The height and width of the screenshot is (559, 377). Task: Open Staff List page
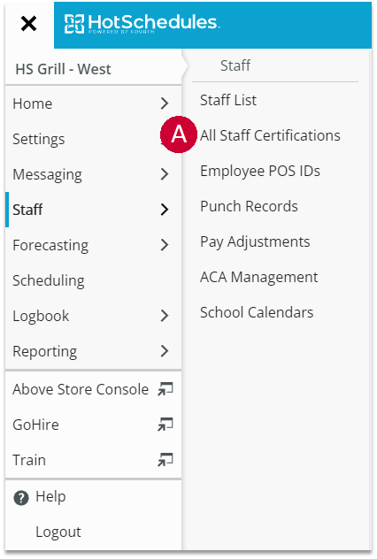click(x=228, y=100)
